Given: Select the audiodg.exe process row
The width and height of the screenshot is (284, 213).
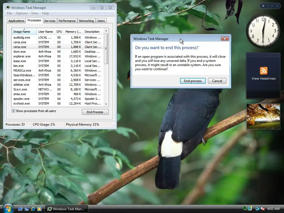Looking at the screenshot, I should point(58,37).
